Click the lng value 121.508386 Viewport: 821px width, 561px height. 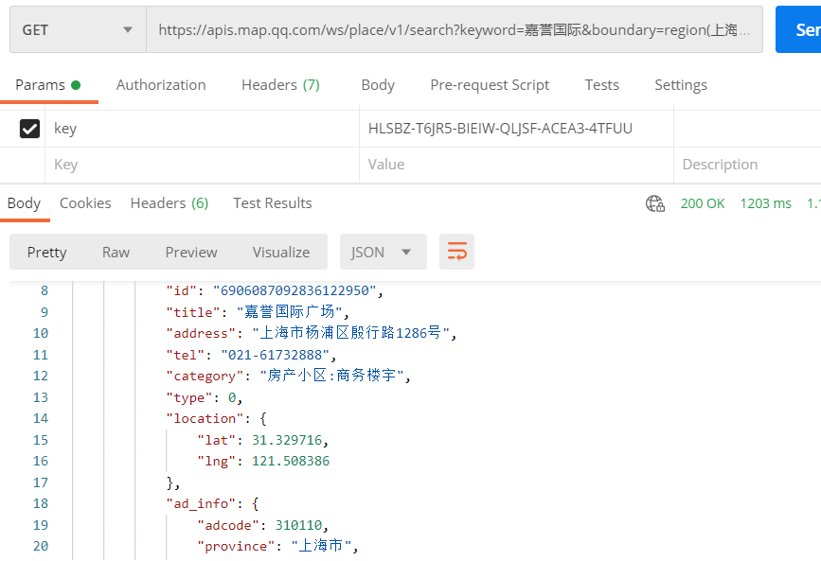291,461
